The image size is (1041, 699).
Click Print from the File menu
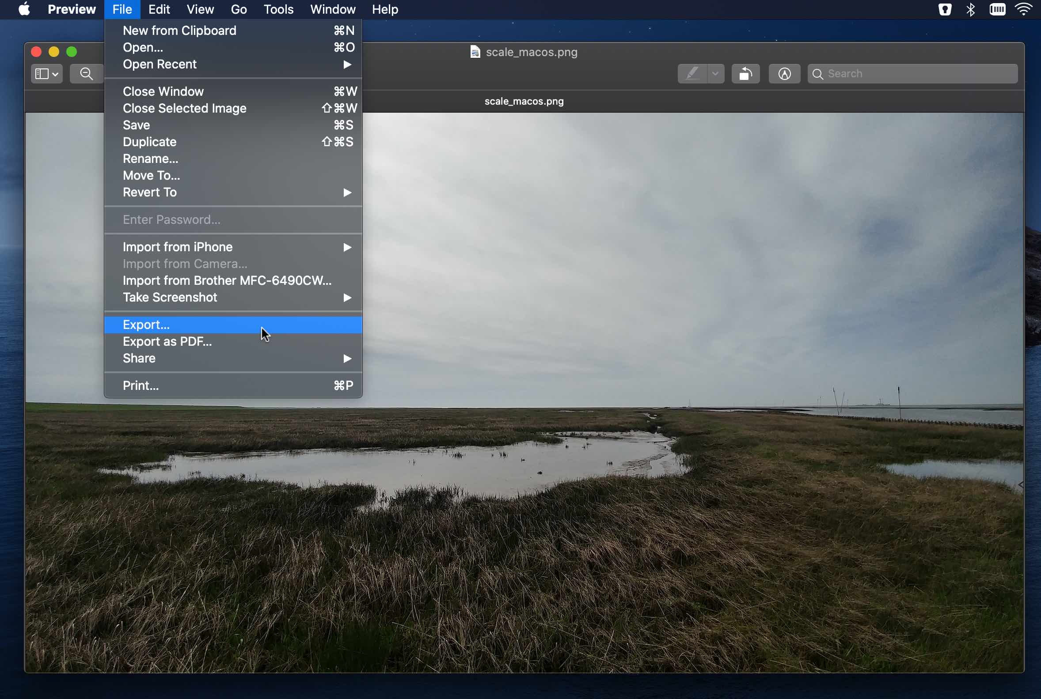pos(141,385)
